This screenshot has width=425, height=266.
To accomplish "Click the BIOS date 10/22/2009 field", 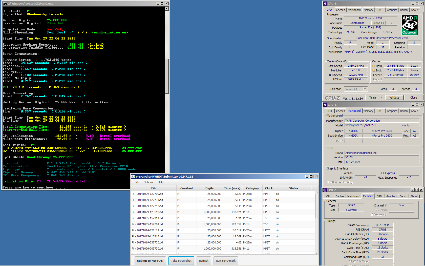I will tap(382, 162).
